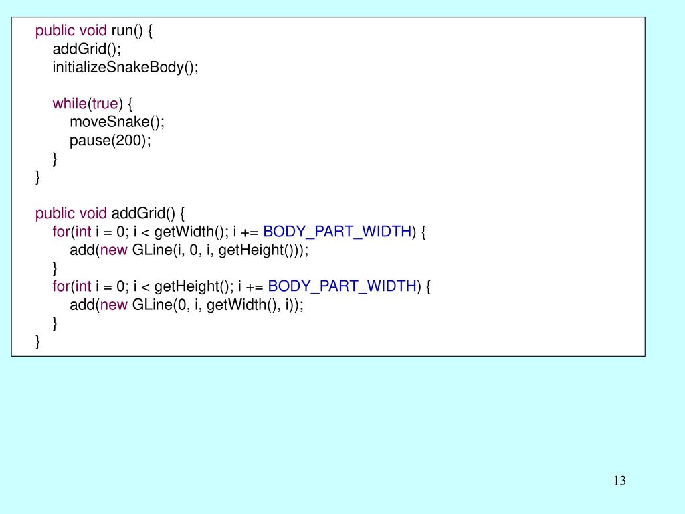
Task: Click the GLine(0, i, getWidth(), i) line
Action: 187,305
